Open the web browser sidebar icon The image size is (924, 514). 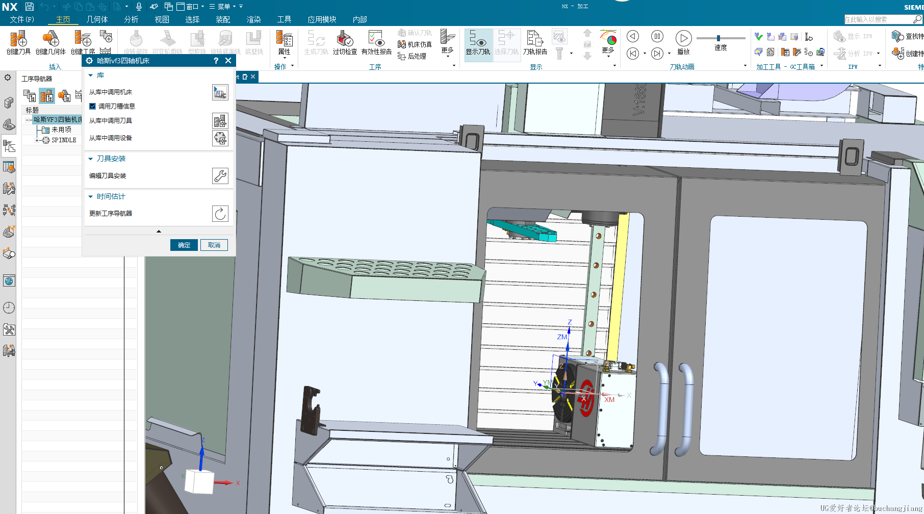coord(9,280)
